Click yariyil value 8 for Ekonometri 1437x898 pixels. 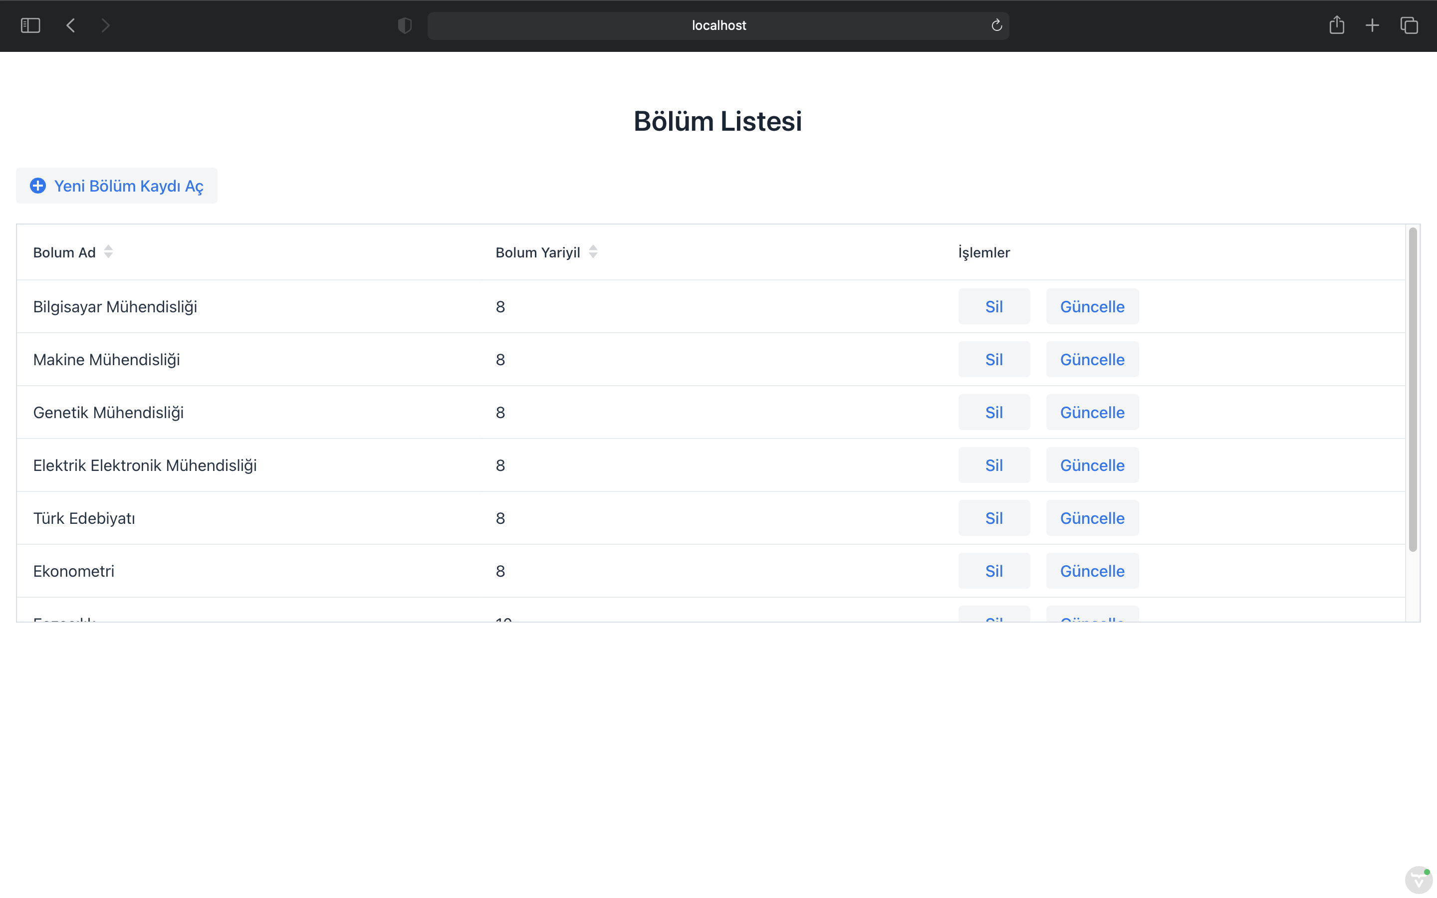pyautogui.click(x=500, y=571)
